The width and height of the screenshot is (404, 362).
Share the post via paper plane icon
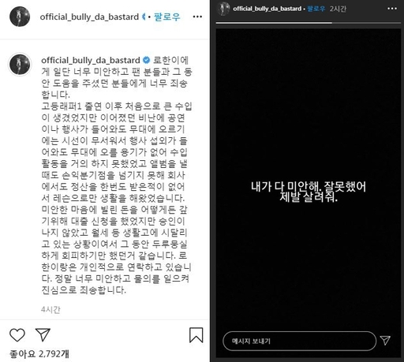(43, 334)
